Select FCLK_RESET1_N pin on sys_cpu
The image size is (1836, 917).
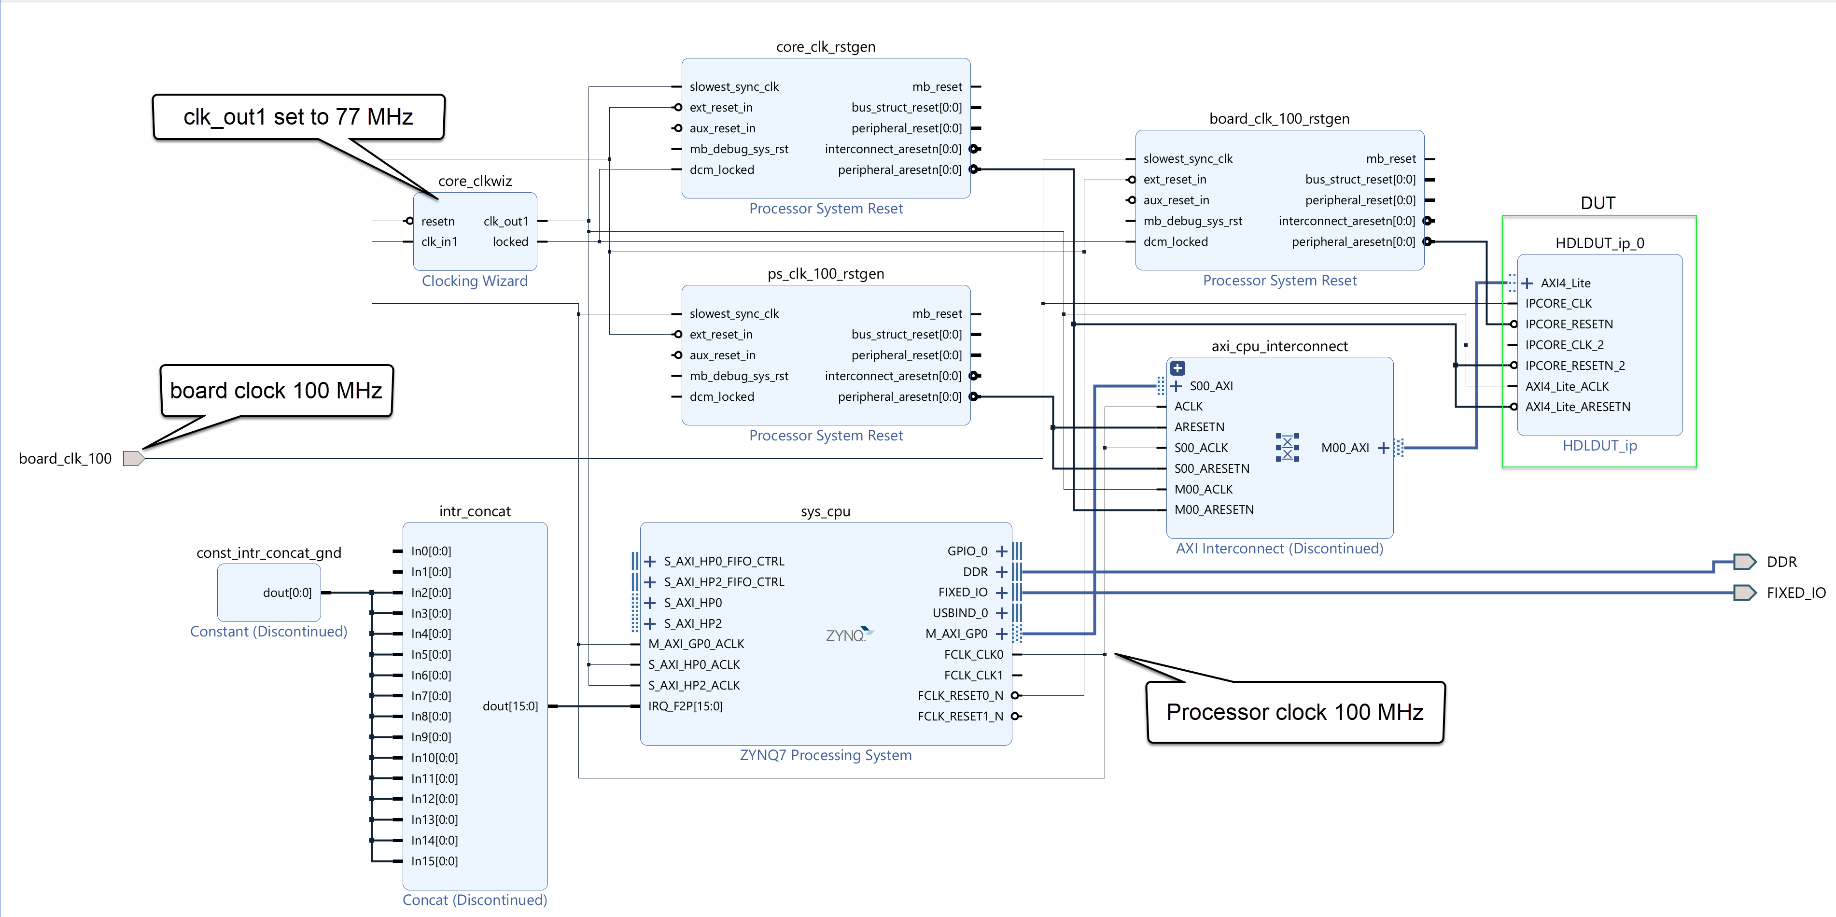pyautogui.click(x=960, y=716)
